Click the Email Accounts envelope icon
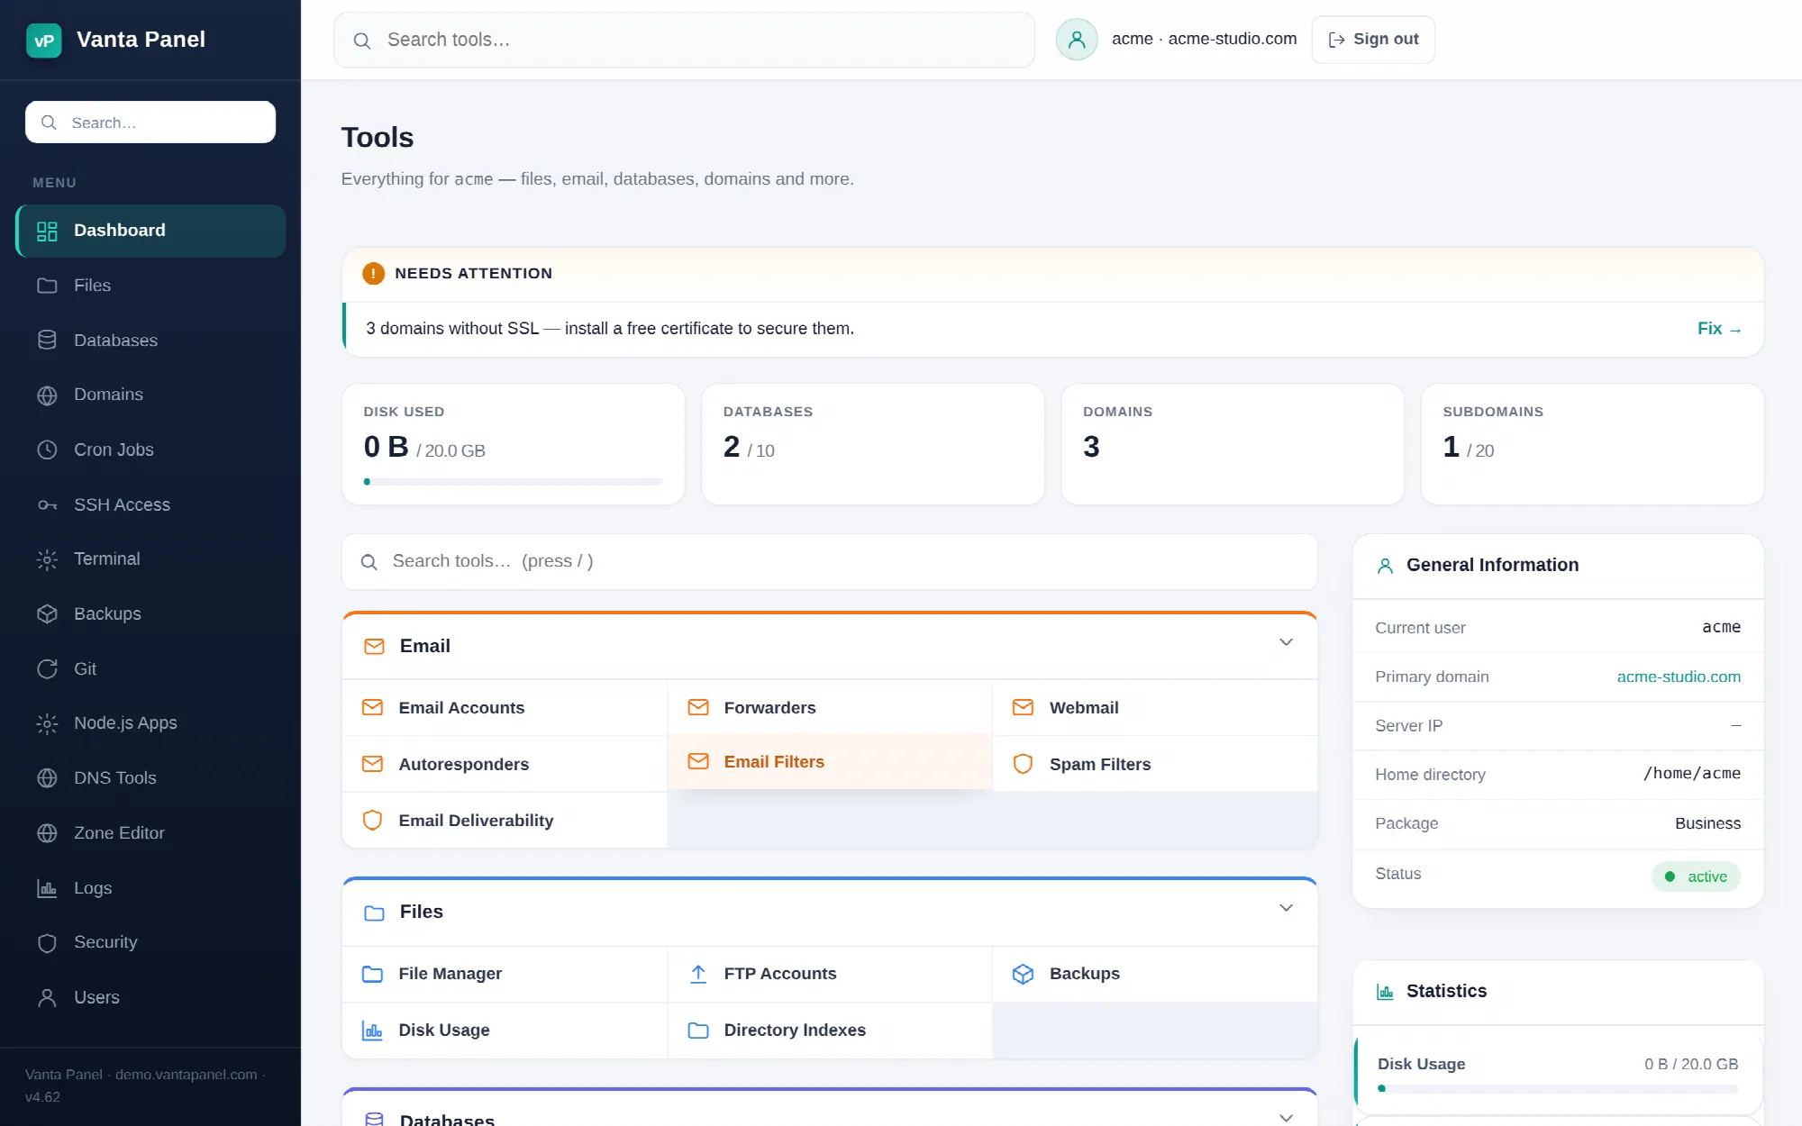 pyautogui.click(x=372, y=708)
